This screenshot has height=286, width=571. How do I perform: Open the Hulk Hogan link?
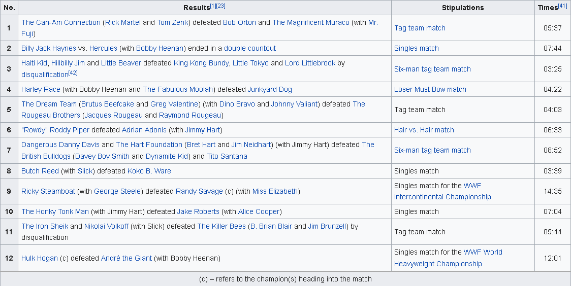pyautogui.click(x=39, y=258)
